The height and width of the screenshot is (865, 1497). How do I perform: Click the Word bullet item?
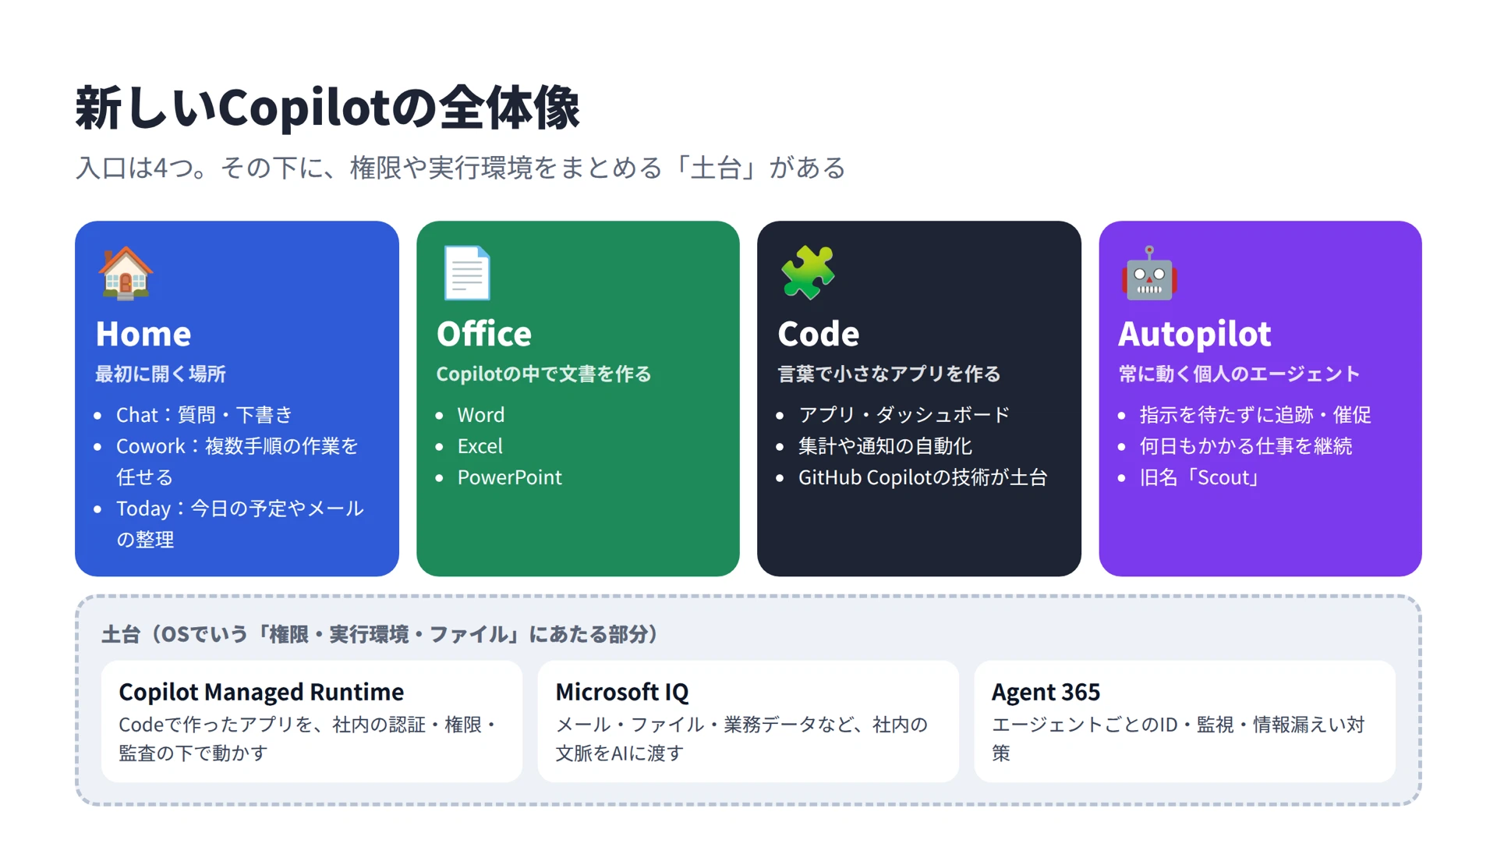481,415
